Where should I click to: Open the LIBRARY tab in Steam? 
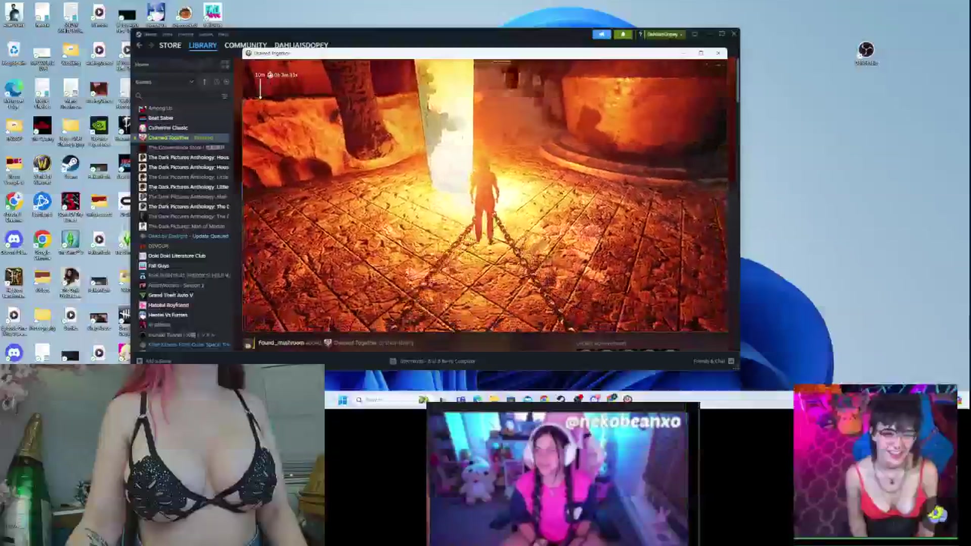202,45
